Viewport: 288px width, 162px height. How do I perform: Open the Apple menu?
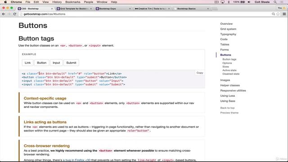(x=5, y=2)
